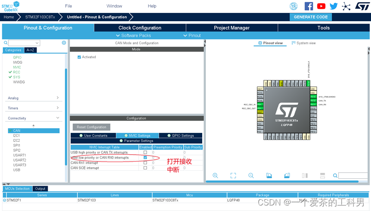The height and width of the screenshot is (211, 371).
Task: Switch to the Clock Configuration tab
Action: (x=140, y=28)
